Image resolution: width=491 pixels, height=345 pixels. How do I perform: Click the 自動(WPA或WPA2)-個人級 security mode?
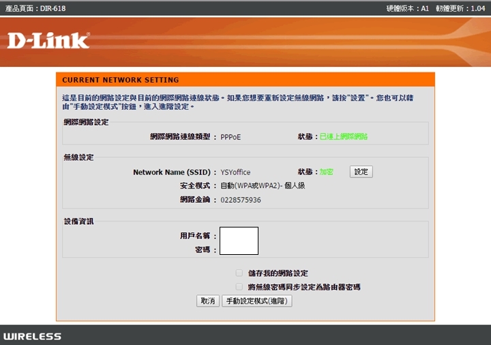point(263,185)
